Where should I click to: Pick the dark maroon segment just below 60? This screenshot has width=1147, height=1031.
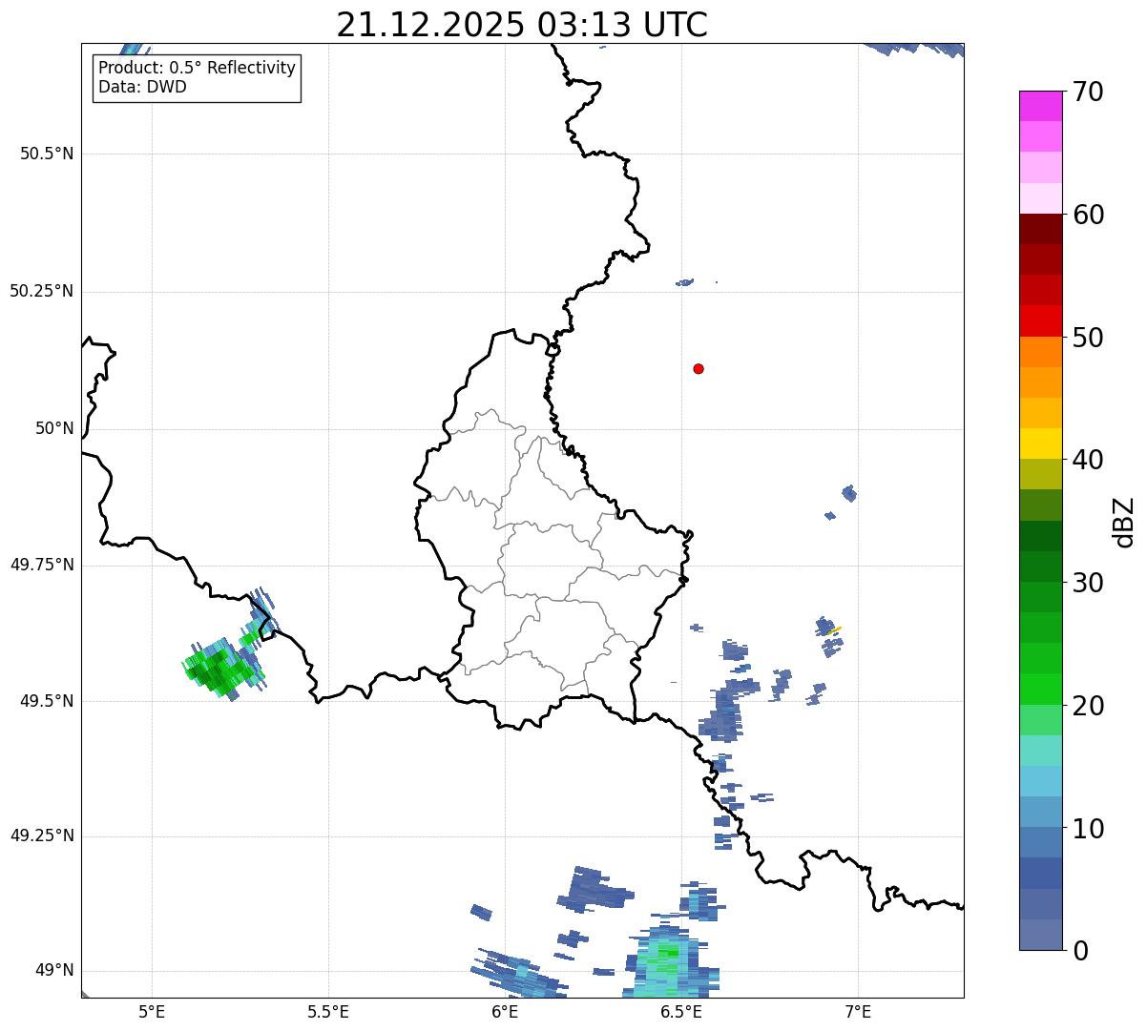(x=1040, y=229)
